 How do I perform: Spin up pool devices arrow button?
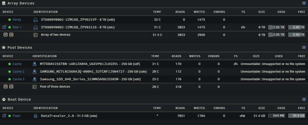coord(11,86)
